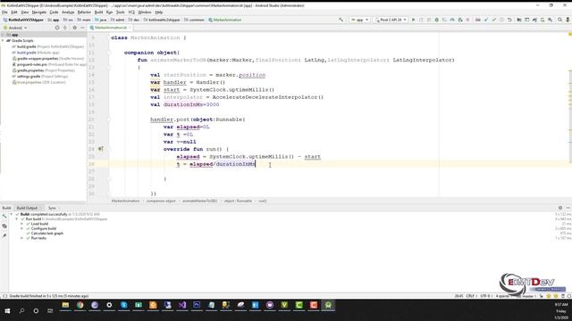Screen dimensions: 572x321
Task: Click the Build panel pin icon
Action: pyautogui.click(x=4, y=235)
